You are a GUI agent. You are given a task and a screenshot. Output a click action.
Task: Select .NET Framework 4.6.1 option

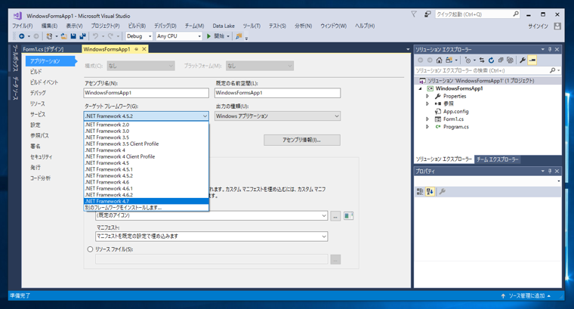pyautogui.click(x=146, y=189)
